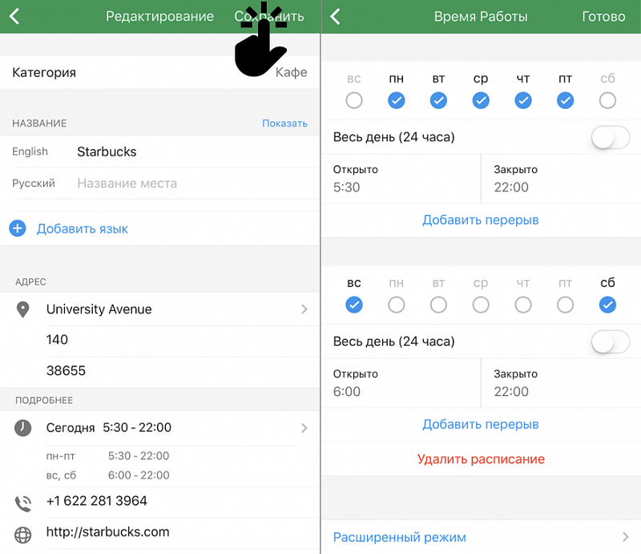
Task: Tap the пн-пт 5:30 - 22:00 line
Action: click(x=107, y=456)
